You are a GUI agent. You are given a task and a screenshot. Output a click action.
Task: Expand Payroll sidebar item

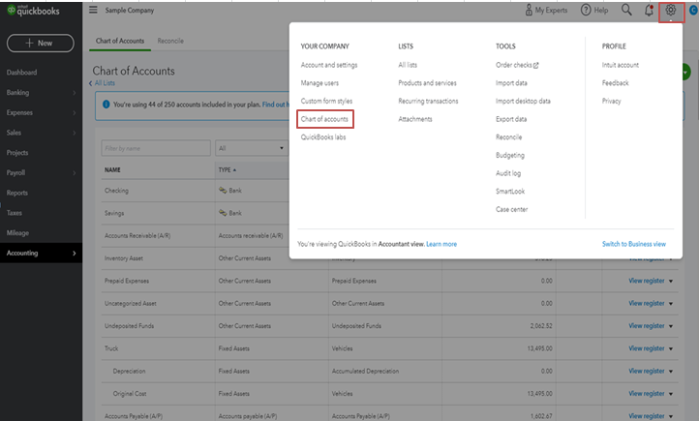41,173
